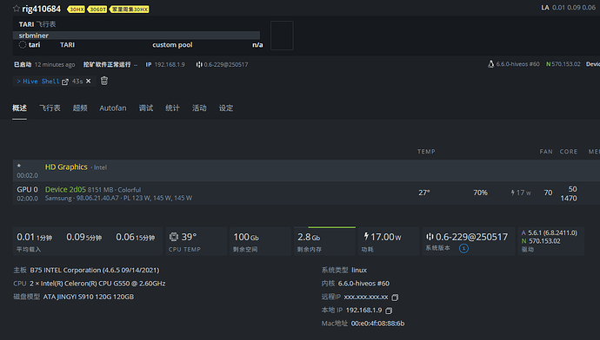This screenshot has height=340, width=600.
Task: Click the 30HX yellow tag
Action: pos(77,10)
